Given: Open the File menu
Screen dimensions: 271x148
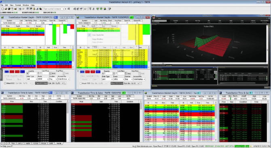Looking at the screenshot, I should (2, 5).
